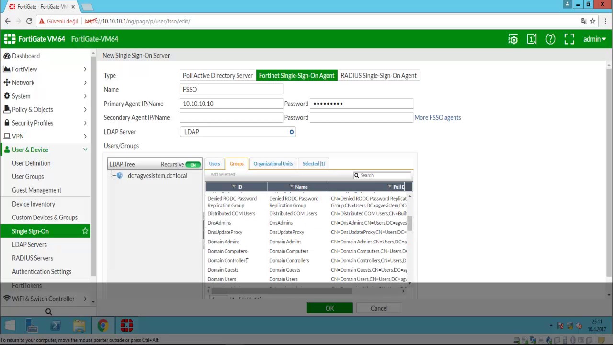Open the LDAP Server dropdown
Screen dimensions: 613x345
point(238,132)
